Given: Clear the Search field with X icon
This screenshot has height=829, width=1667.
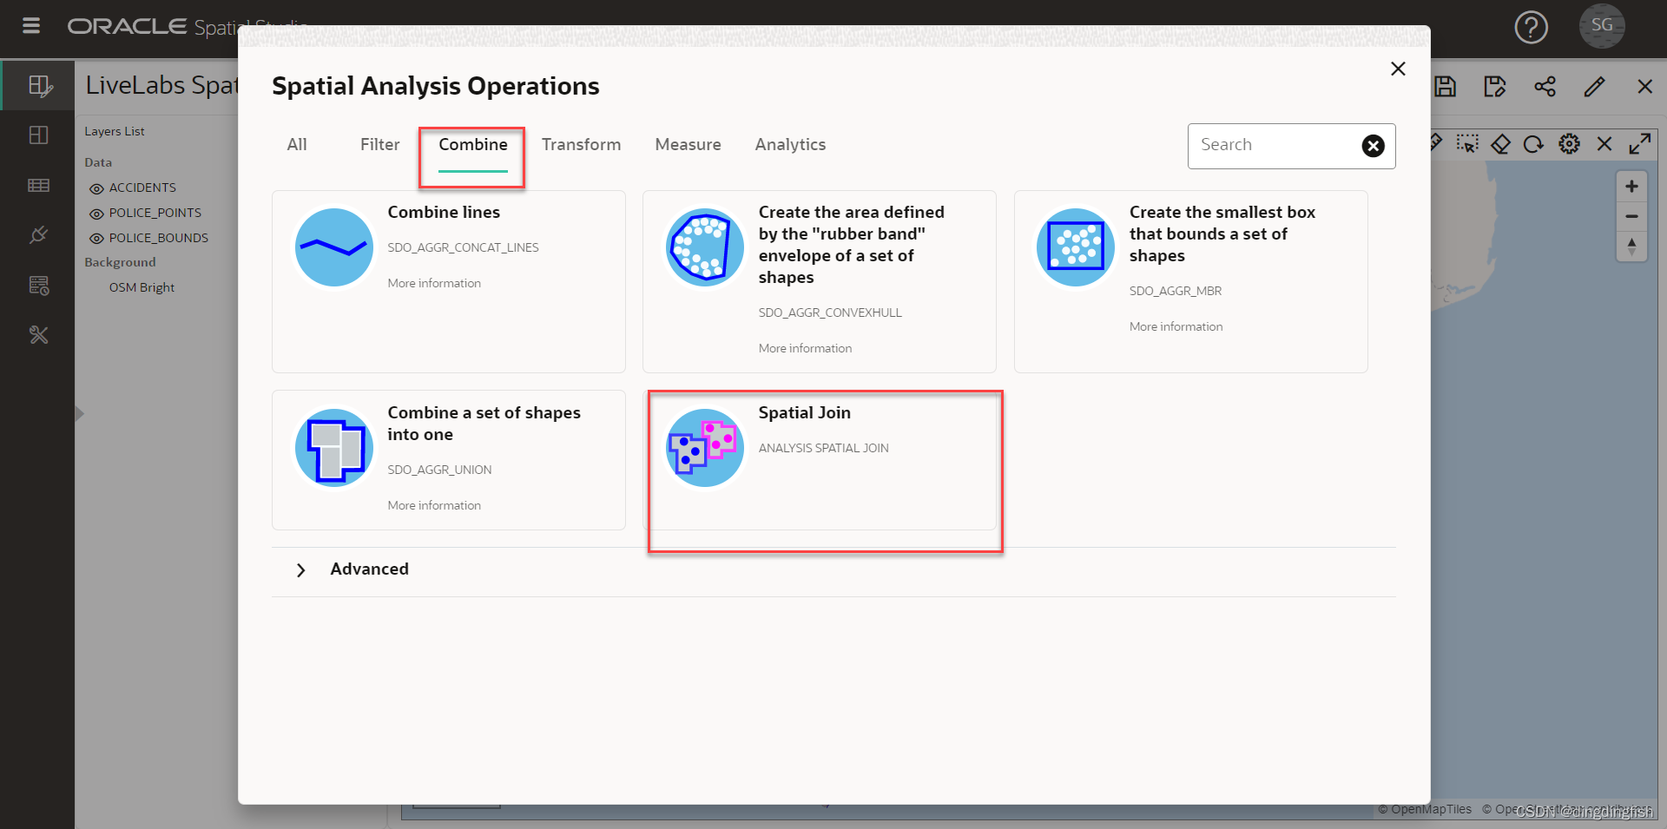Looking at the screenshot, I should tap(1373, 146).
